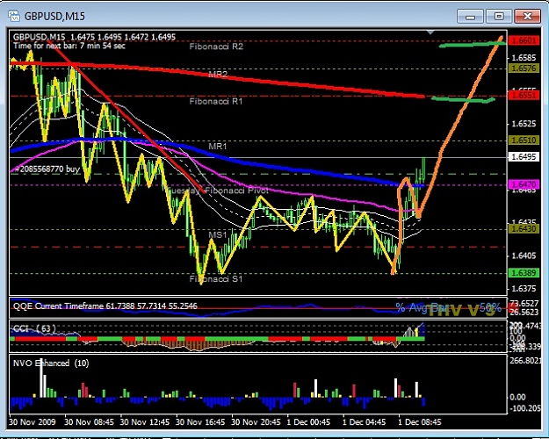Click the 1.6375 price axis value
549x439 pixels.
coord(524,289)
